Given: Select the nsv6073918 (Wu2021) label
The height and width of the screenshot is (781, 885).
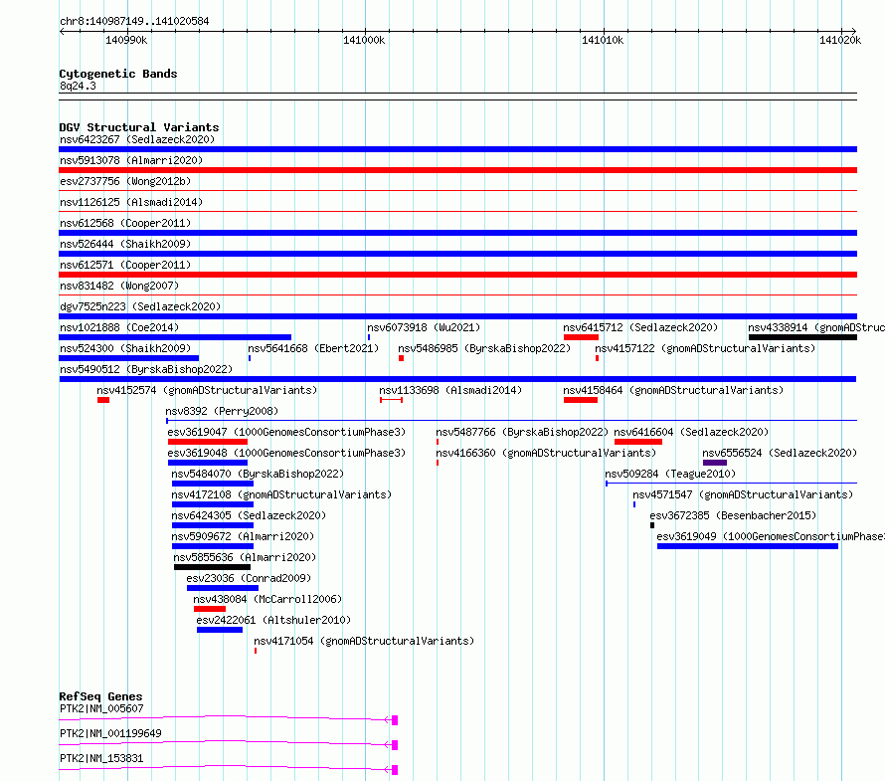Looking at the screenshot, I should [424, 327].
